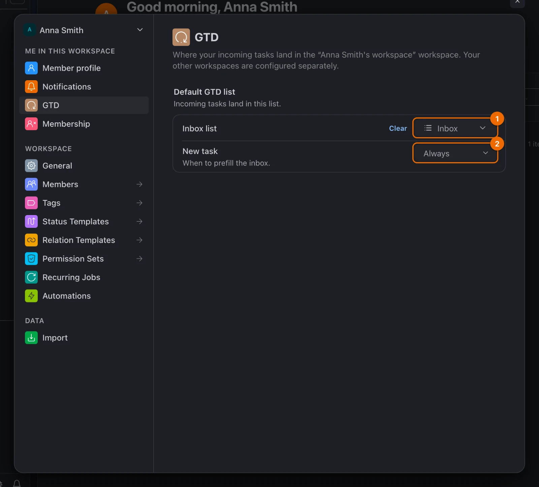Screen dimensions: 539x487
Task: Click the pink Tags label icon
Action: tap(31, 203)
